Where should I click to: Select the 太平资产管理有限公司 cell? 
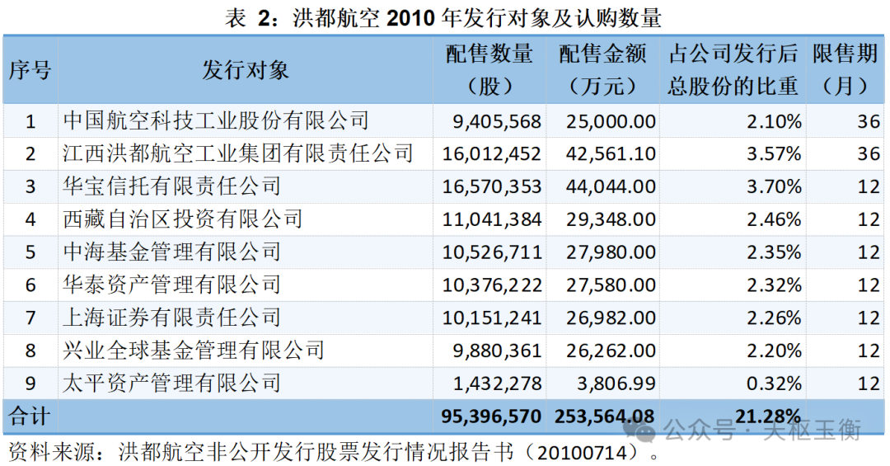(172, 383)
